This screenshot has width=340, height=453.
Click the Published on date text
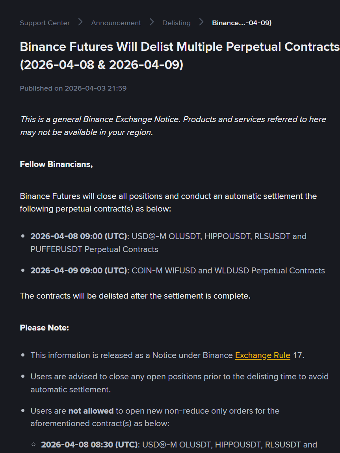coord(73,88)
